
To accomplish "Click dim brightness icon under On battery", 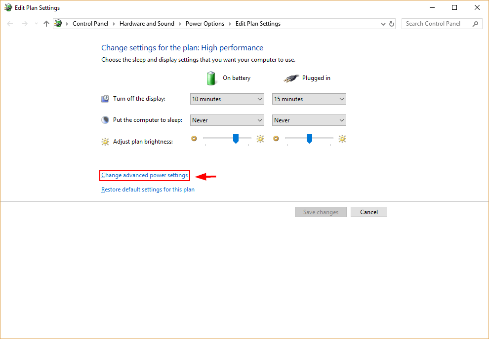I will tap(194, 138).
